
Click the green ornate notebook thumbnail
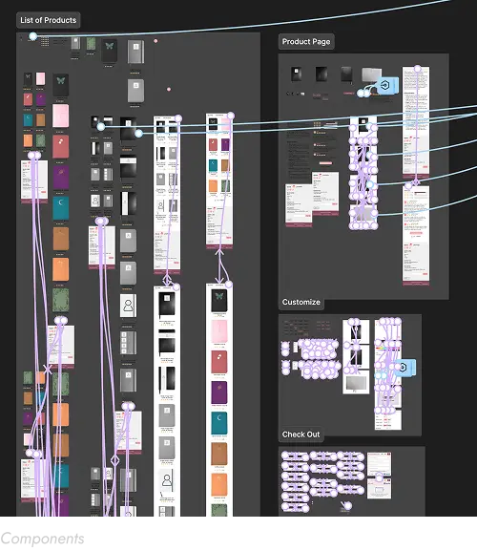pos(61,300)
